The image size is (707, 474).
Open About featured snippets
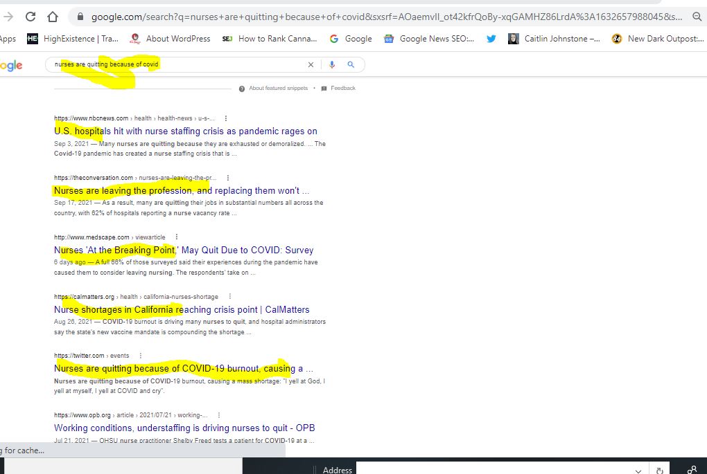(x=278, y=89)
